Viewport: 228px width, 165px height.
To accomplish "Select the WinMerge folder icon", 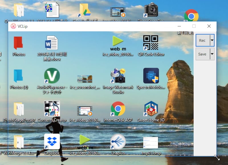I will [19, 142].
